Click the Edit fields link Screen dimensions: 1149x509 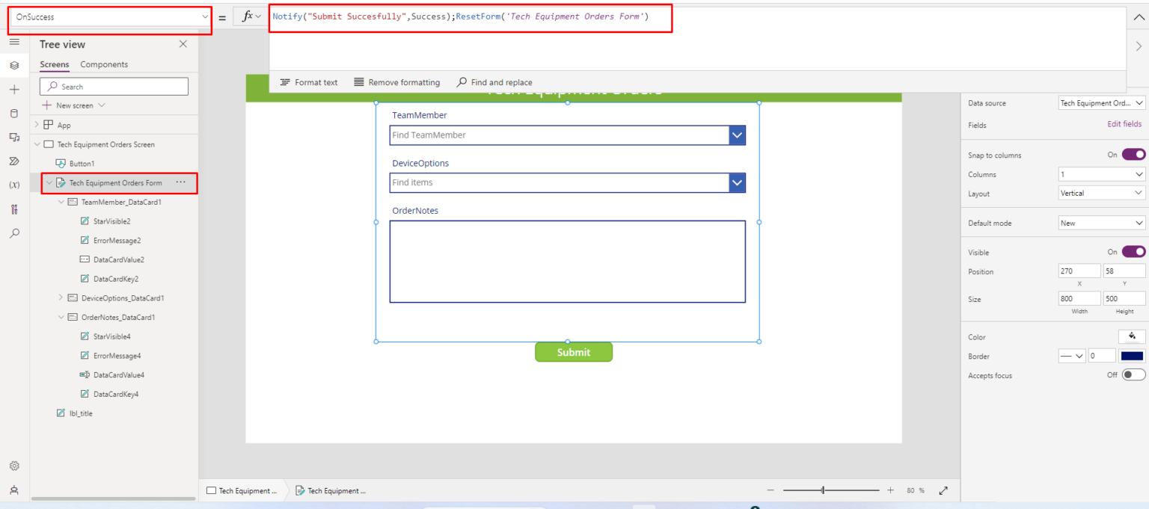[x=1124, y=124]
